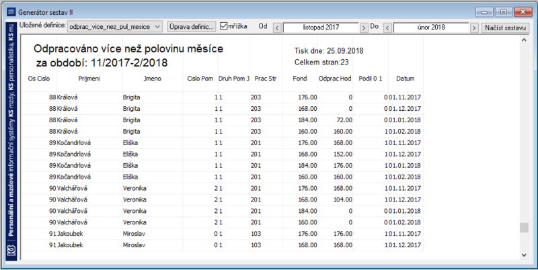This screenshot has height=270, width=538.
Task: Click the Prac Str column header
Action: (x=266, y=79)
